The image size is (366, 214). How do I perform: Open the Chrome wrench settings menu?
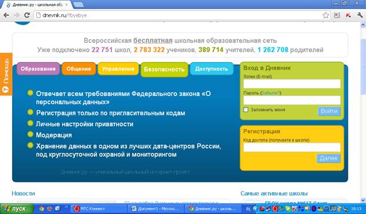pos(360,15)
